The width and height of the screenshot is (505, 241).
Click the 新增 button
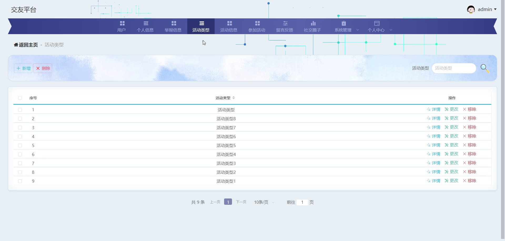(23, 68)
